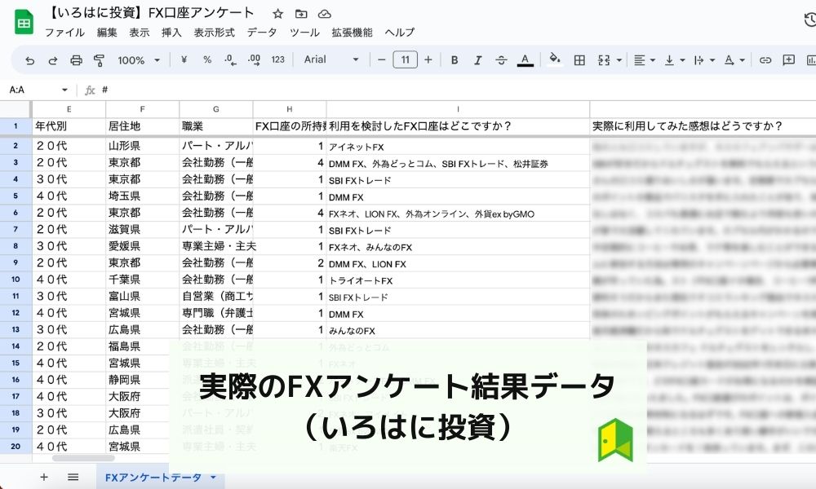
Task: Open version history clock icon
Action: pos(810,20)
